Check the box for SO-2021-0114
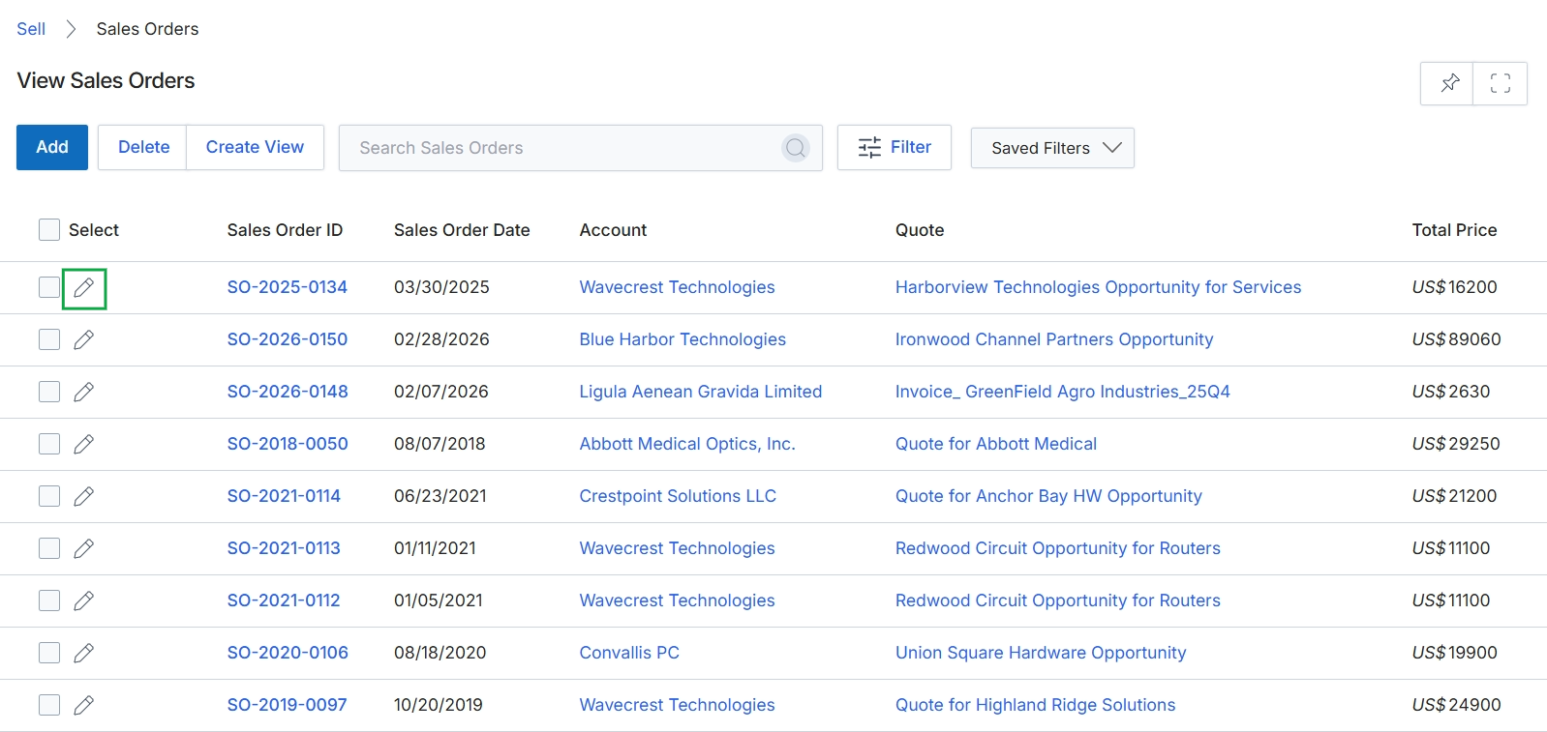The height and width of the screenshot is (732, 1547). tap(49, 496)
